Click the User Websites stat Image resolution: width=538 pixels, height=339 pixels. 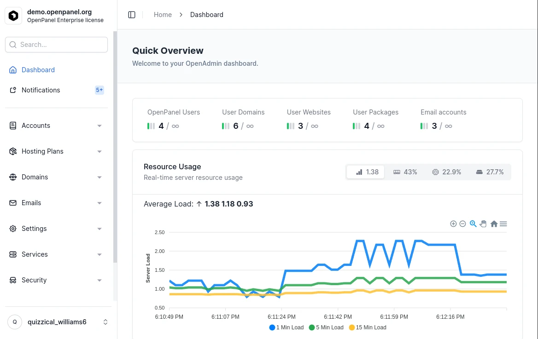[x=309, y=119]
